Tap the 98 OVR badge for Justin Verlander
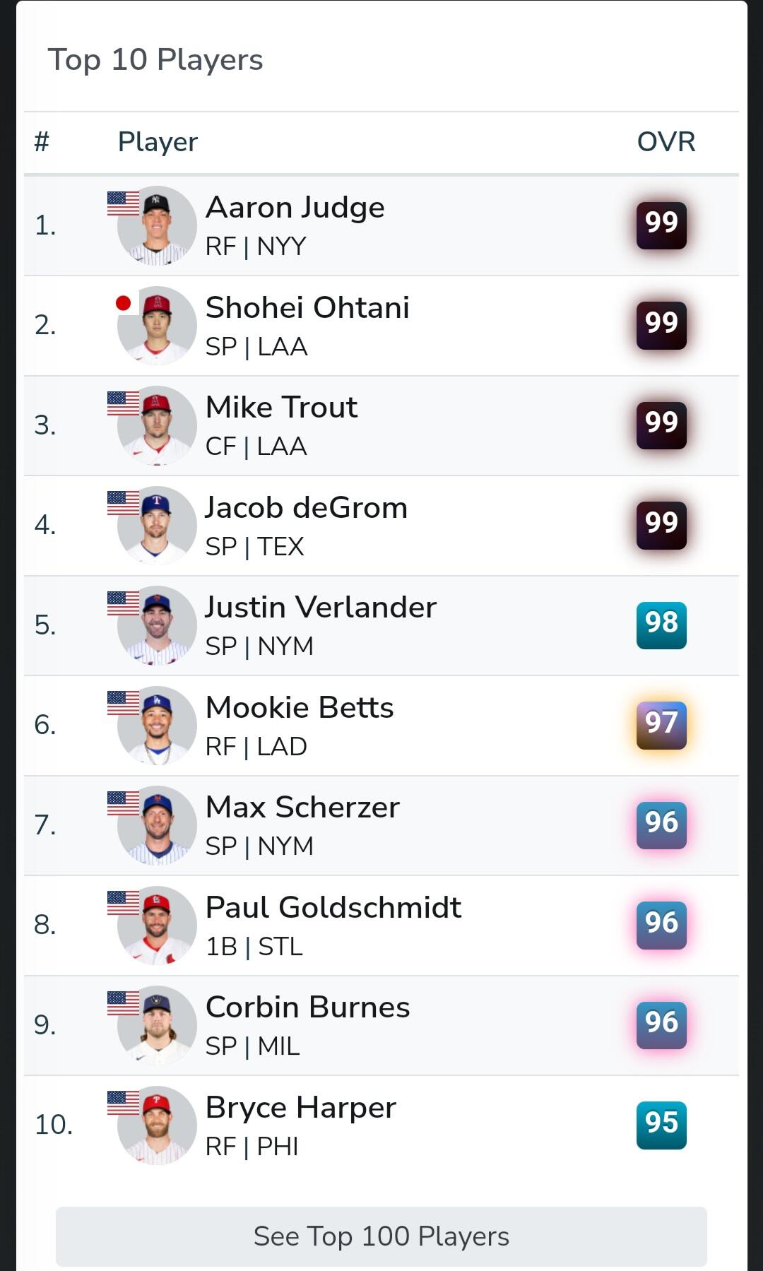The width and height of the screenshot is (763, 1271). (x=661, y=625)
